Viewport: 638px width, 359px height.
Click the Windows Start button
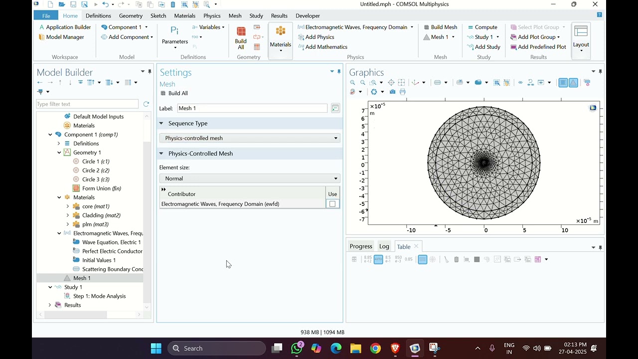click(x=156, y=348)
